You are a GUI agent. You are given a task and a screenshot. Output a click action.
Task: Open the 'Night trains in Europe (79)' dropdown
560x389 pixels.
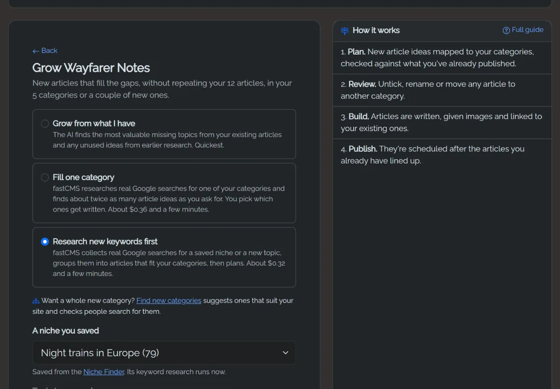point(164,353)
